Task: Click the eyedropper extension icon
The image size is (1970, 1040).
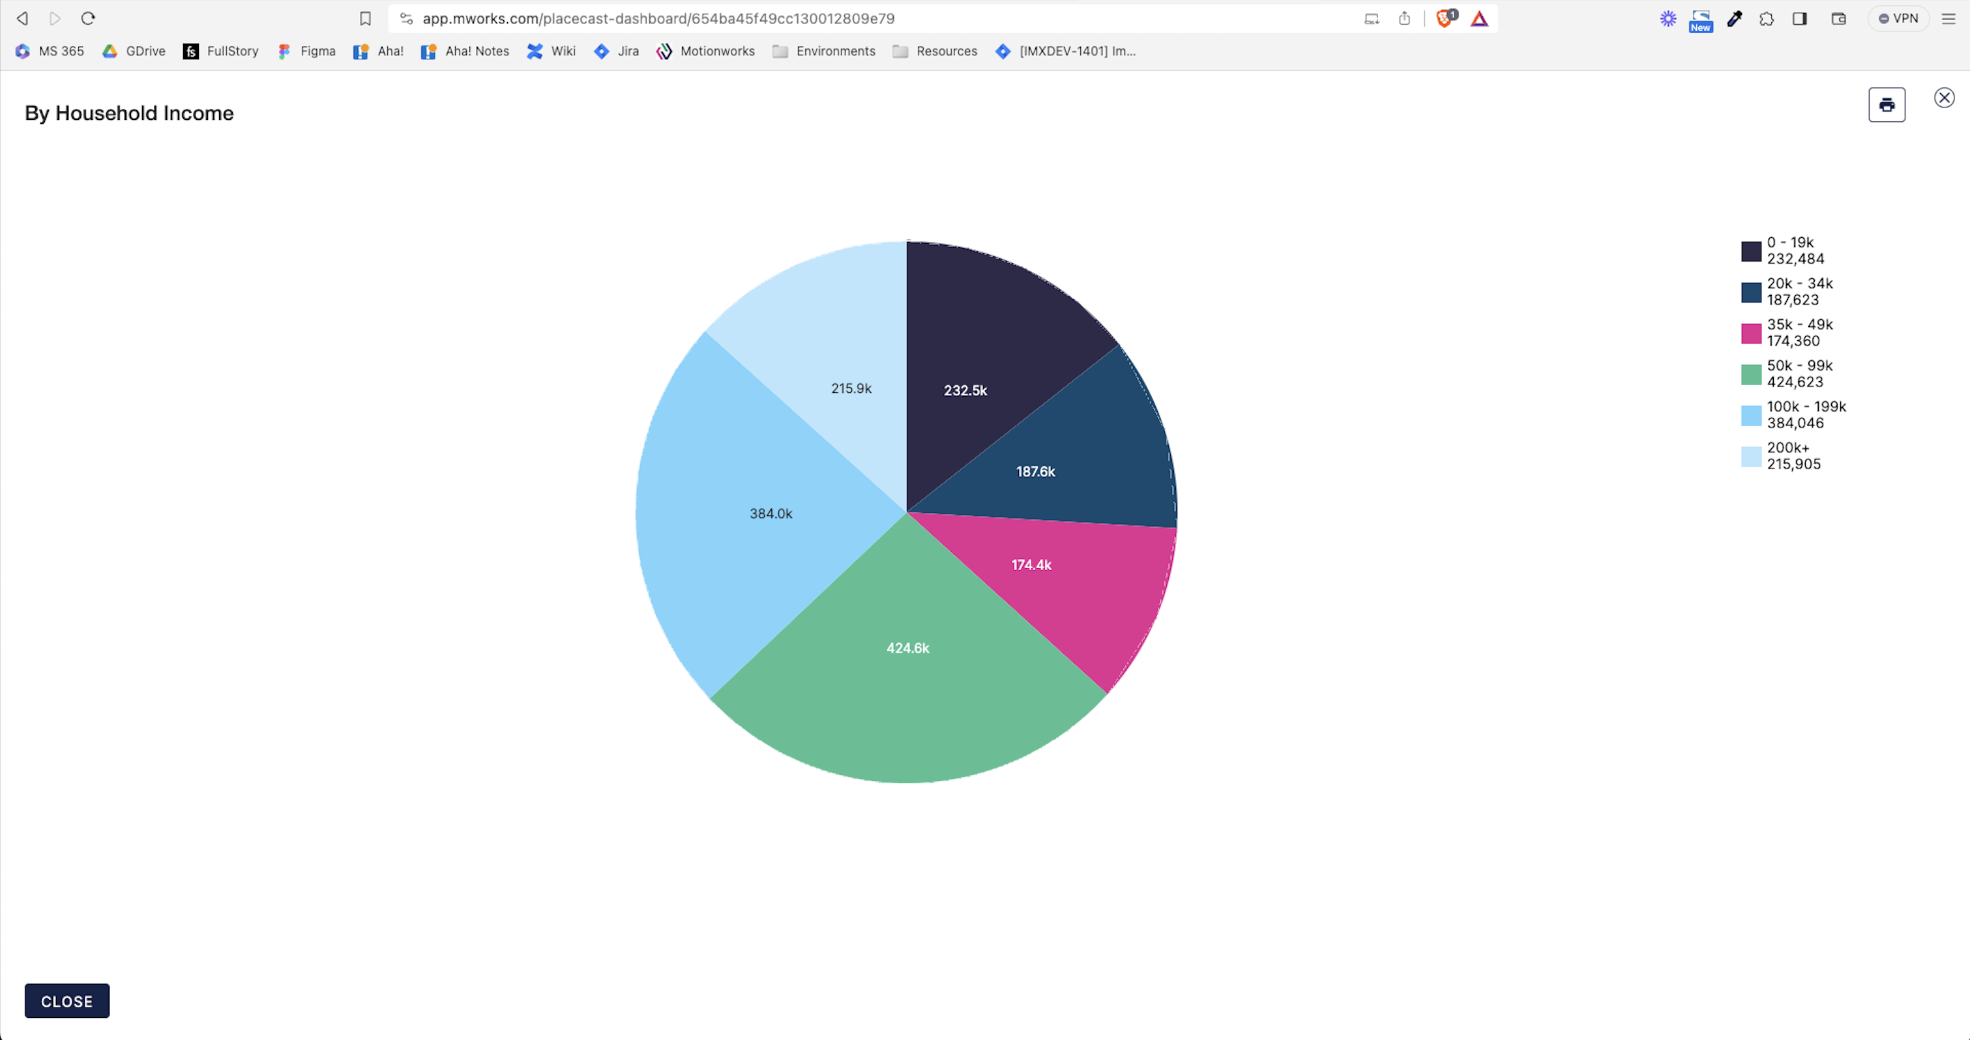Action: [x=1735, y=18]
